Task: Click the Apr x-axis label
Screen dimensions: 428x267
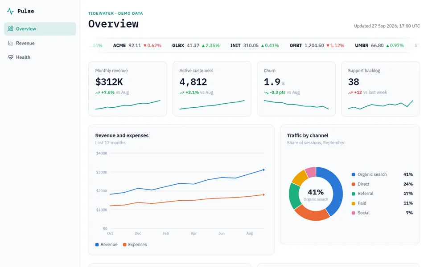Action: pyautogui.click(x=193, y=234)
